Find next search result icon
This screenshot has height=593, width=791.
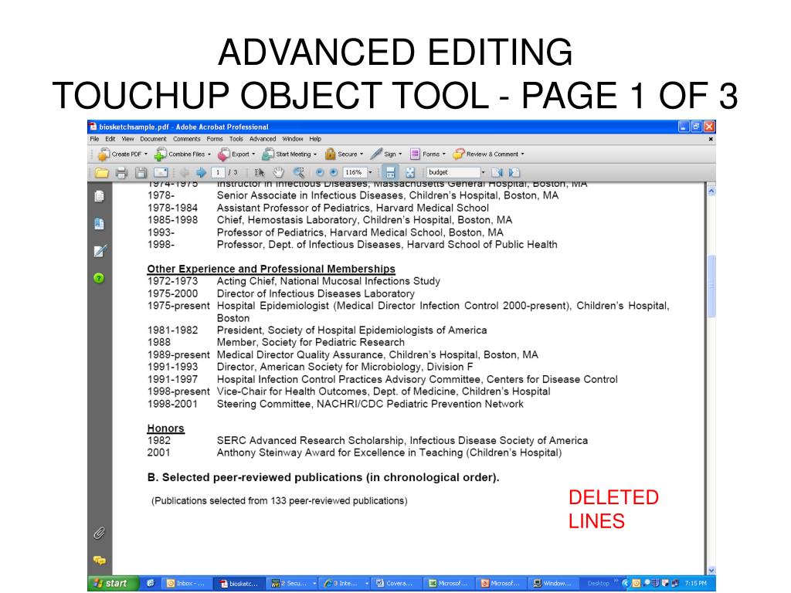point(514,172)
